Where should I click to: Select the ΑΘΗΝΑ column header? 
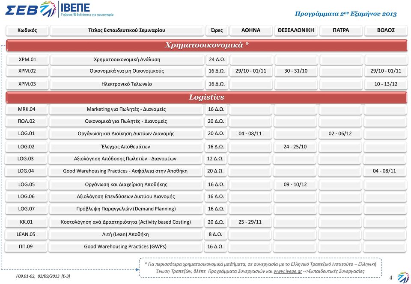(x=251, y=30)
